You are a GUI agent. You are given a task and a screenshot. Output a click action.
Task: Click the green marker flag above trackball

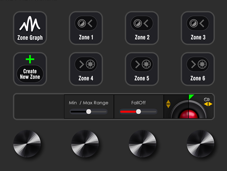191,97
